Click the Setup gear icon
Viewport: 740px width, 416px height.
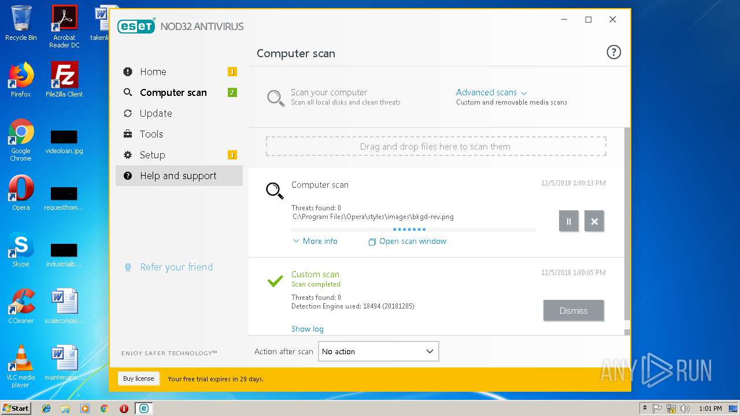point(128,155)
